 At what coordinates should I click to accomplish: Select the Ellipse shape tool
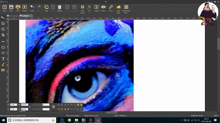point(3,53)
